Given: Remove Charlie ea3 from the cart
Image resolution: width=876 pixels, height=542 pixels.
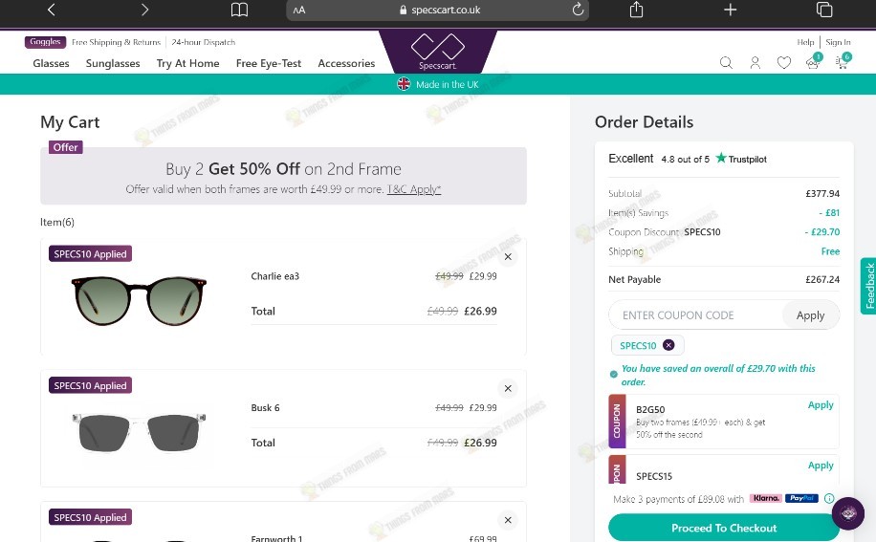Looking at the screenshot, I should pos(508,257).
